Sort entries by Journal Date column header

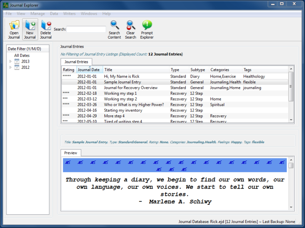point(89,70)
